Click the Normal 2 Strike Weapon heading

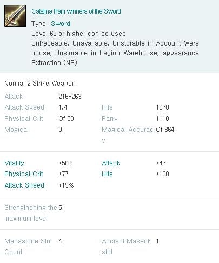click(x=40, y=84)
